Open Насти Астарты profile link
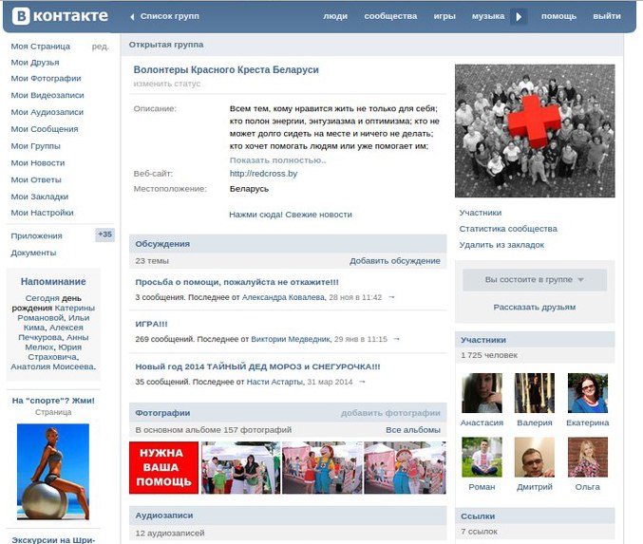This screenshot has width=643, height=544. pyautogui.click(x=275, y=382)
